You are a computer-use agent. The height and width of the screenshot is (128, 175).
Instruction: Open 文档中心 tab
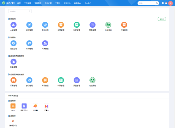click(67, 3)
